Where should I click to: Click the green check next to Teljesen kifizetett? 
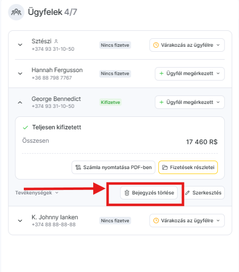pyautogui.click(x=25, y=127)
